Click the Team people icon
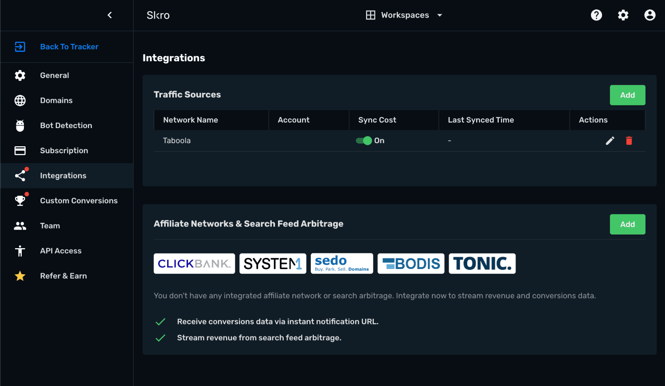The height and width of the screenshot is (386, 665). [20, 226]
